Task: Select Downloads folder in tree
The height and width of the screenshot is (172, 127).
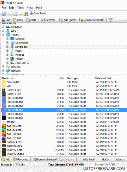Action: tap(21, 47)
